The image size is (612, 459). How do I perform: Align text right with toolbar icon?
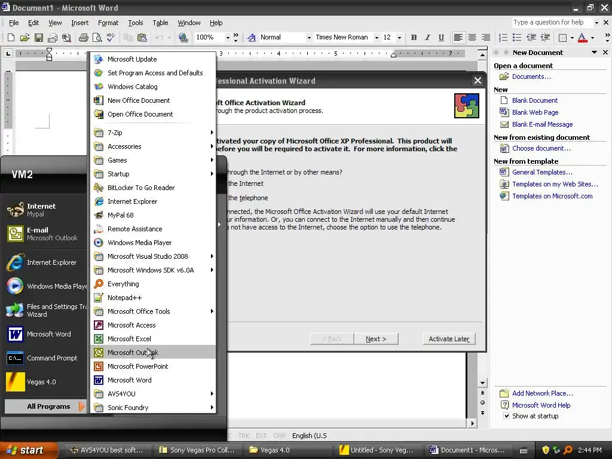[485, 38]
